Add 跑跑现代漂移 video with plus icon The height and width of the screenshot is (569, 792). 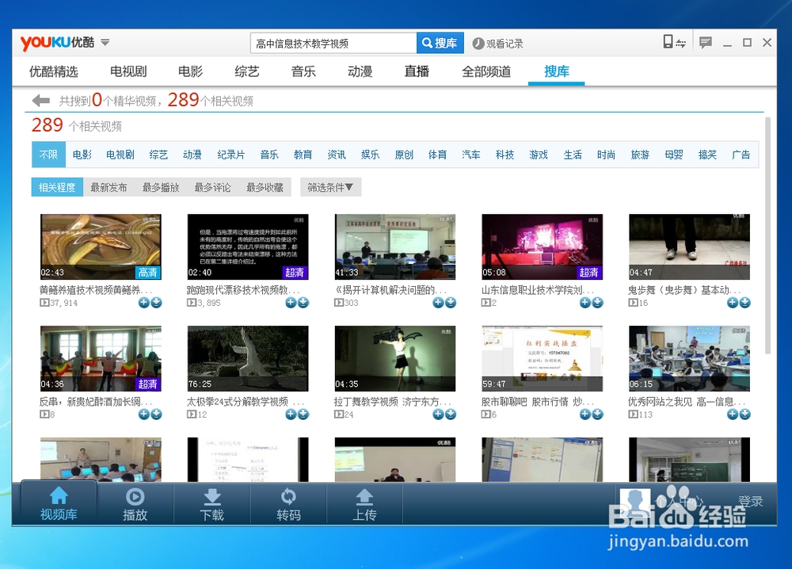tap(291, 303)
